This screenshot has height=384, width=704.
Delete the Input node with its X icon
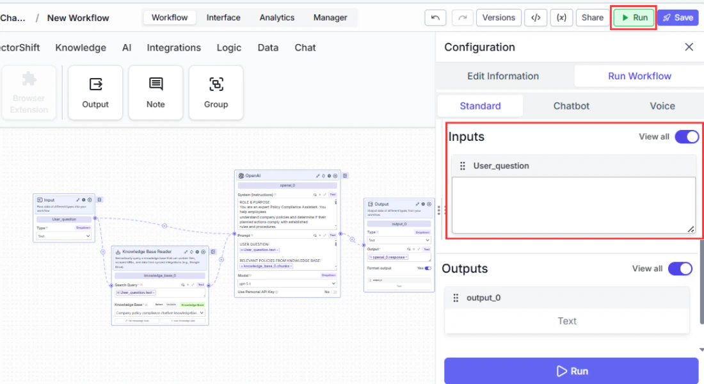coord(90,200)
